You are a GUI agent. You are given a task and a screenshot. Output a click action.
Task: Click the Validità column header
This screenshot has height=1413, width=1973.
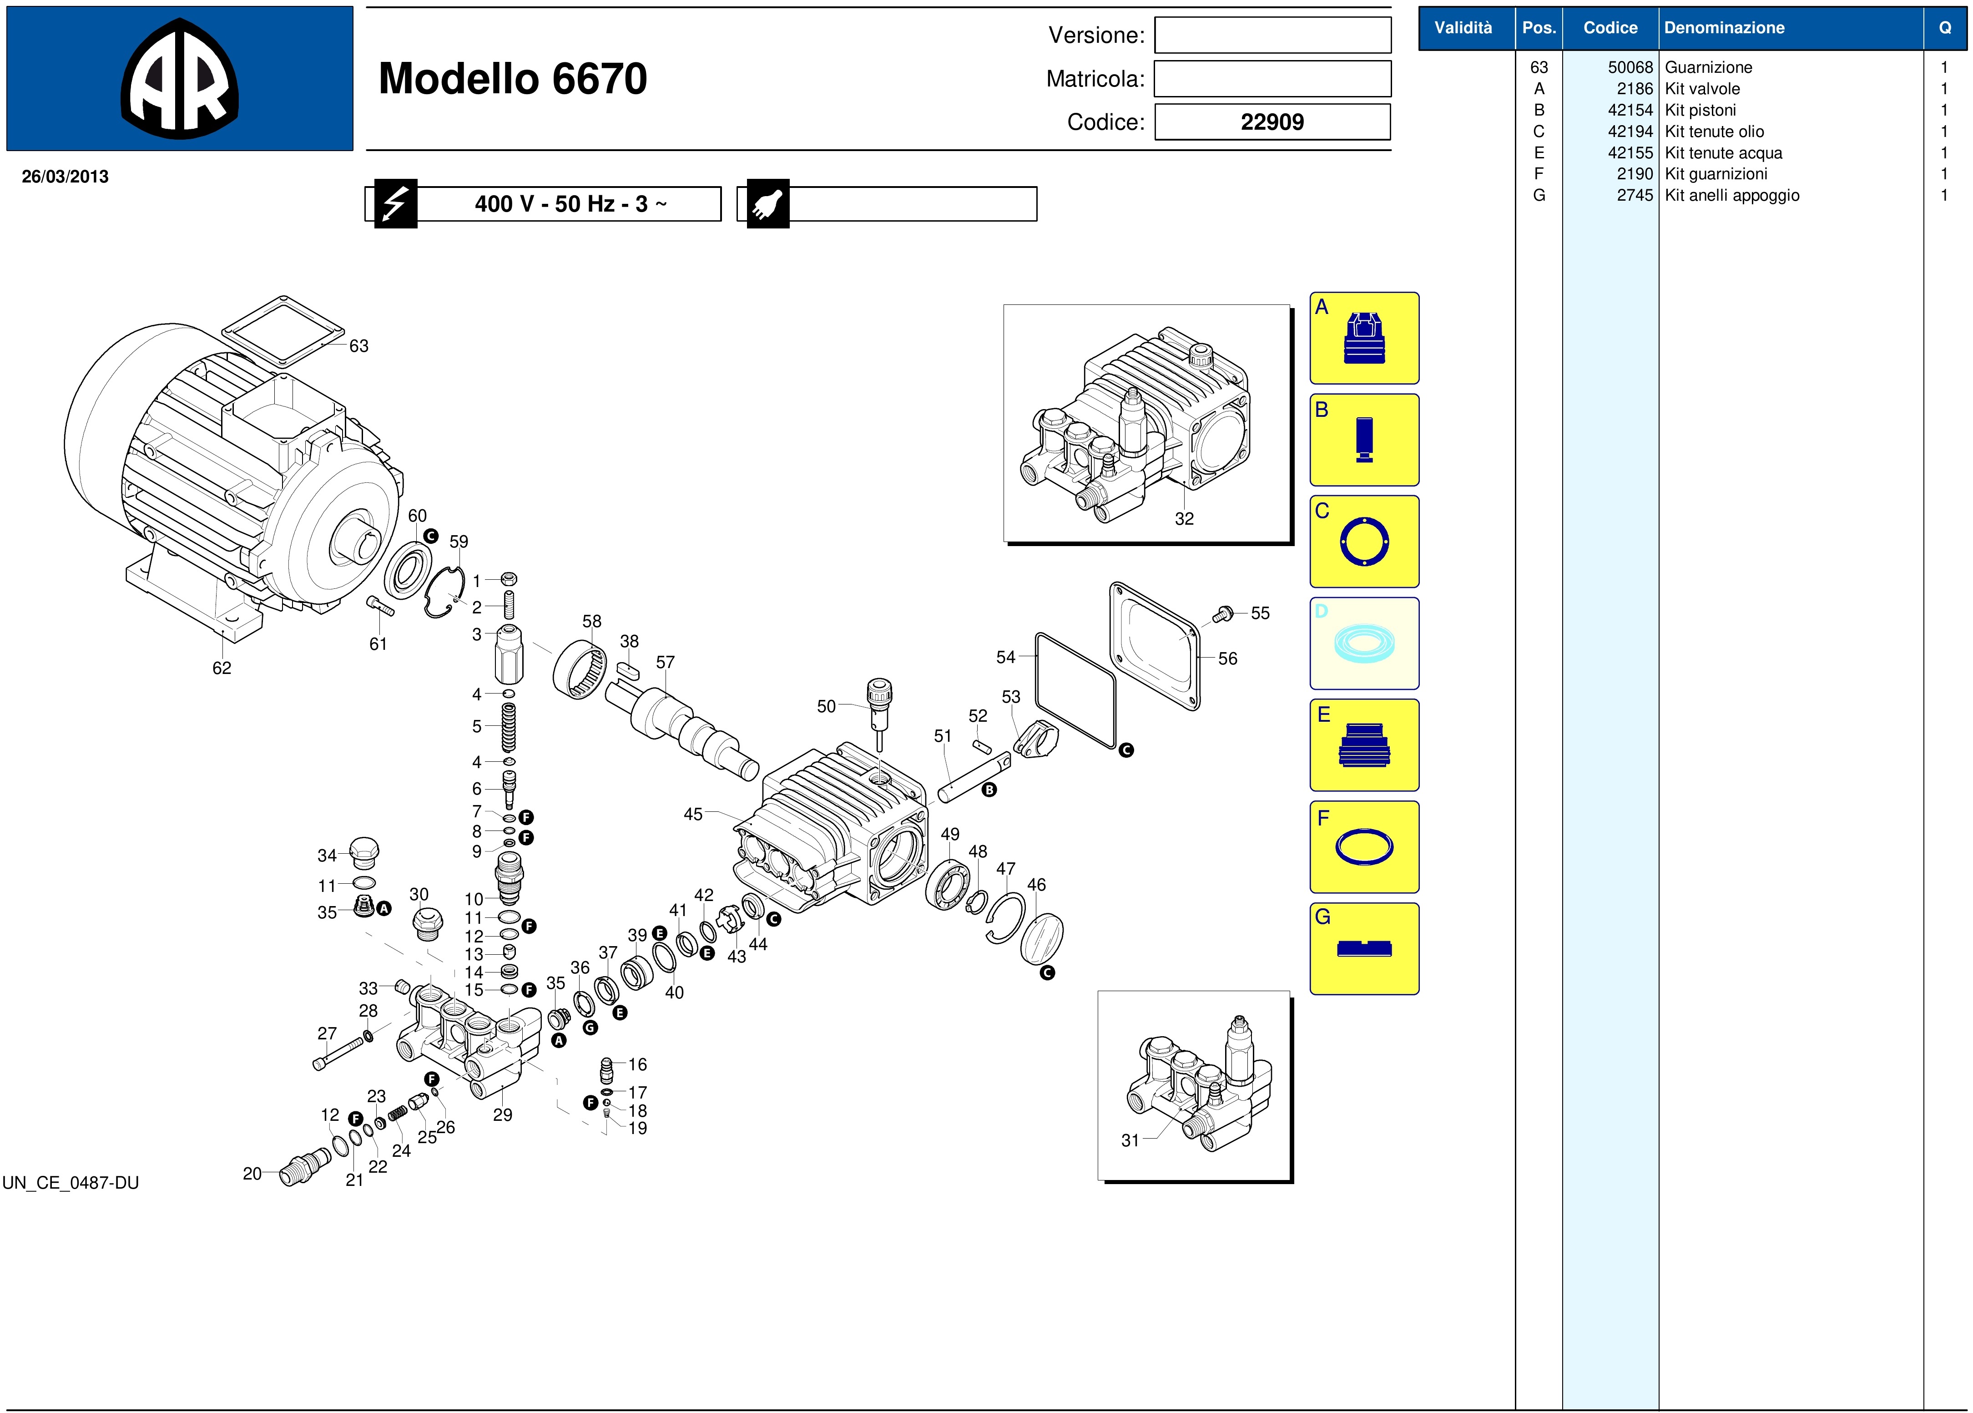[1463, 28]
